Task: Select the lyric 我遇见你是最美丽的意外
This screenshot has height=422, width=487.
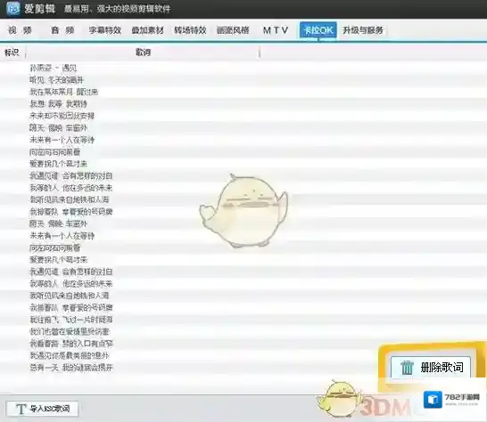Action: click(70, 355)
